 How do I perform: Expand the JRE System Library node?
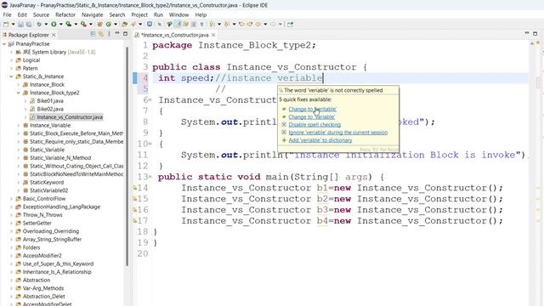pos(11,52)
